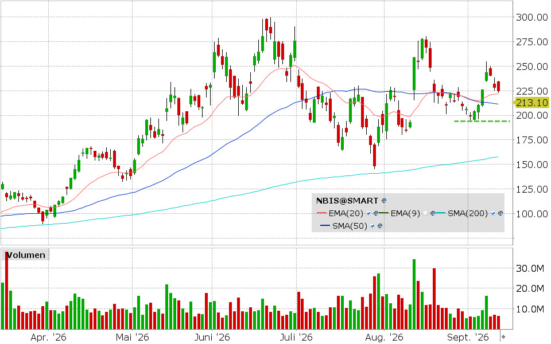The height and width of the screenshot is (344, 551).
Task: Click the cyan SMA(200) line swatch
Action: [441, 213]
